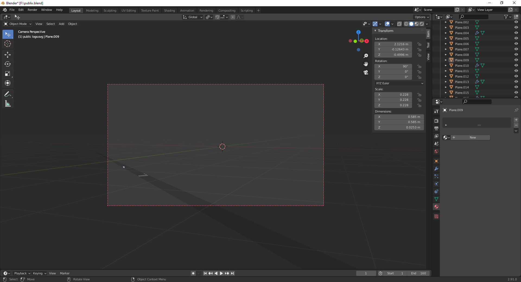Toggle show gizmo button

point(375,24)
